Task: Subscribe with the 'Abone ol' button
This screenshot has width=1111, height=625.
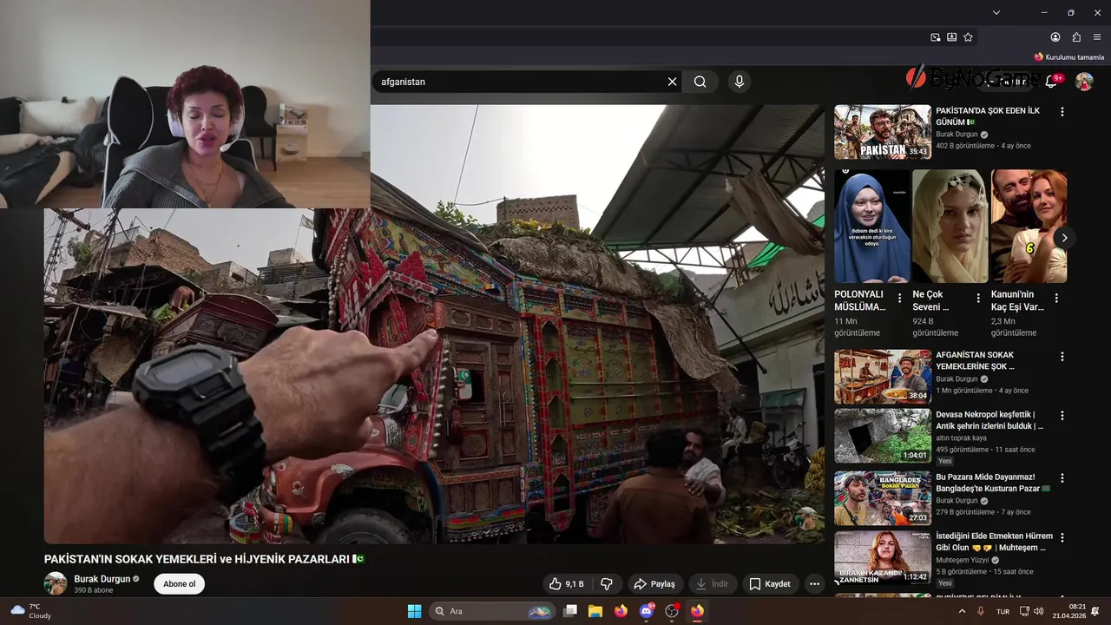Action: pyautogui.click(x=180, y=584)
